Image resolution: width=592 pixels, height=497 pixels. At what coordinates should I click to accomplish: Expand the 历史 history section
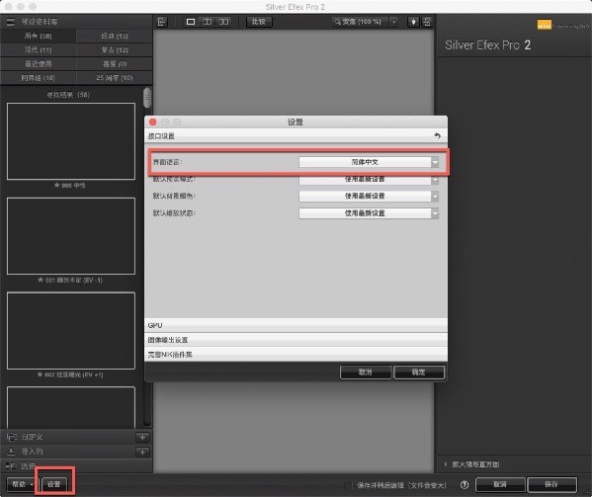[x=29, y=466]
